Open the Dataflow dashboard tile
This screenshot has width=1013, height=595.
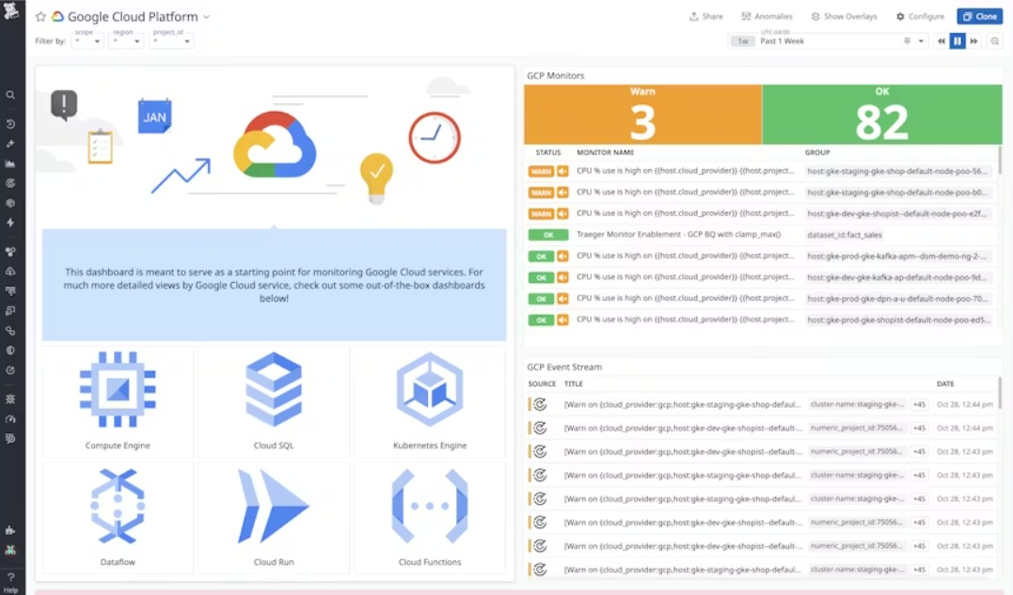(x=117, y=514)
